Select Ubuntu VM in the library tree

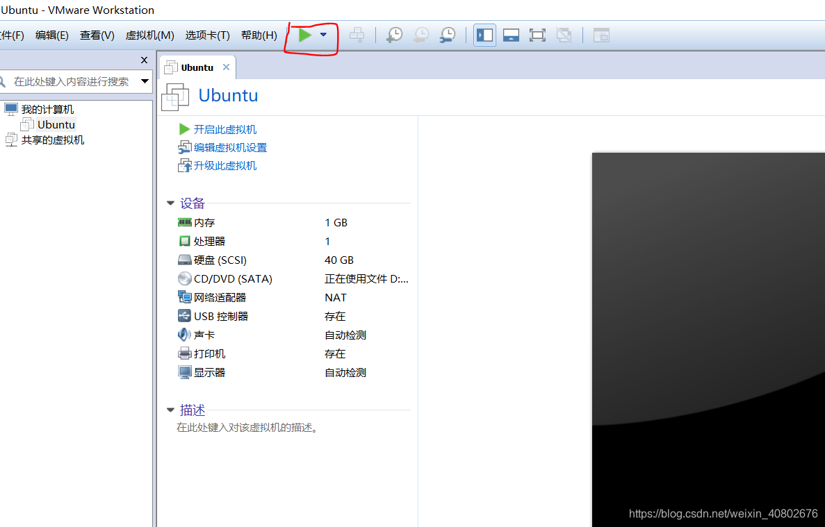[56, 124]
